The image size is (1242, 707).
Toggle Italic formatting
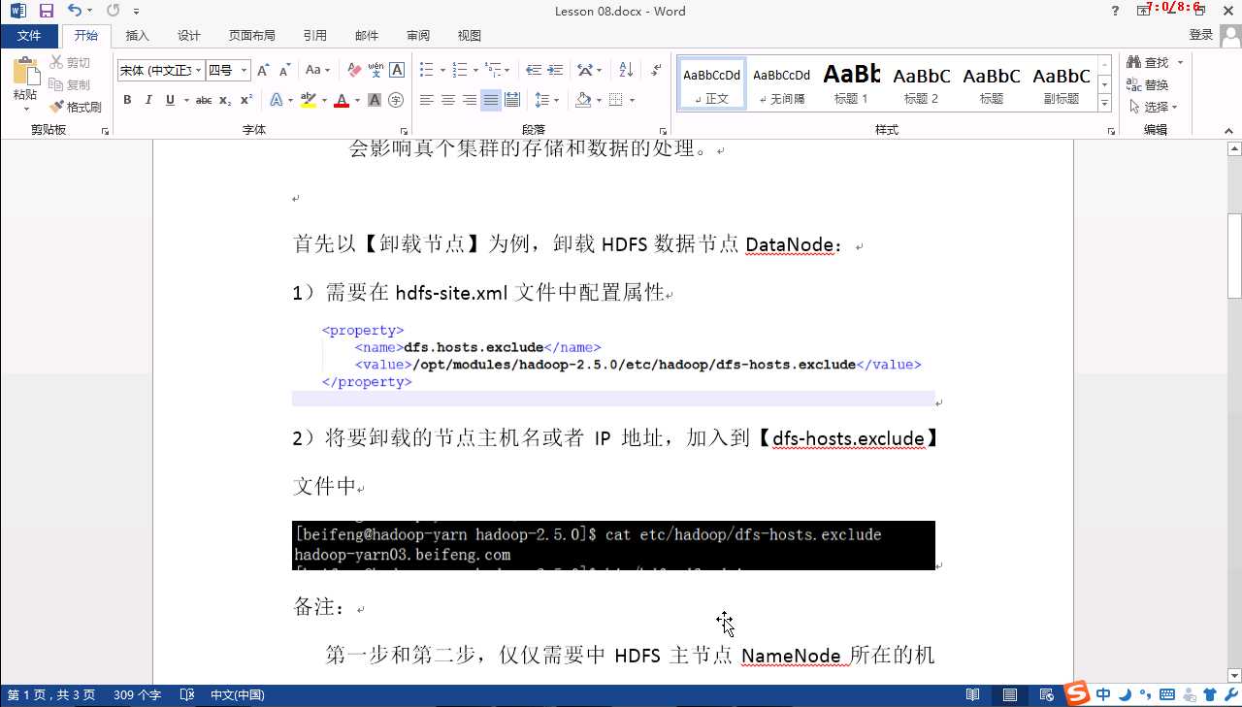(x=148, y=100)
